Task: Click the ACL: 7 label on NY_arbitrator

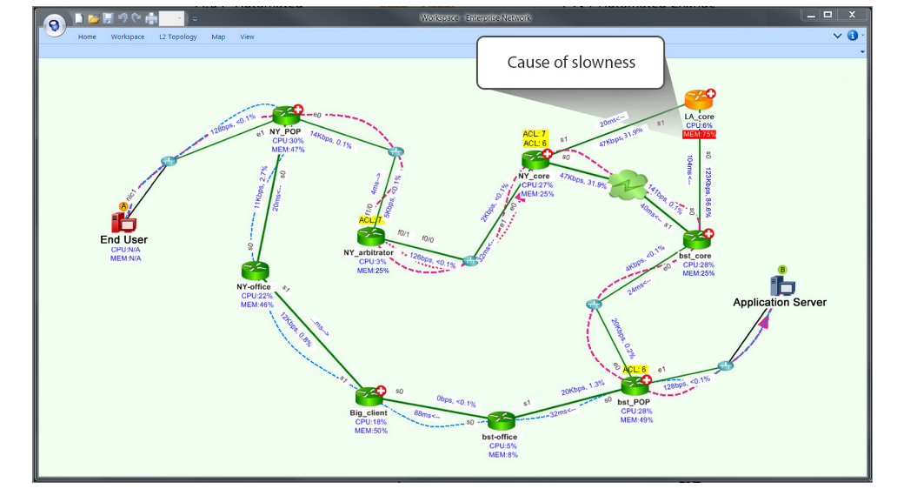Action: pyautogui.click(x=370, y=220)
